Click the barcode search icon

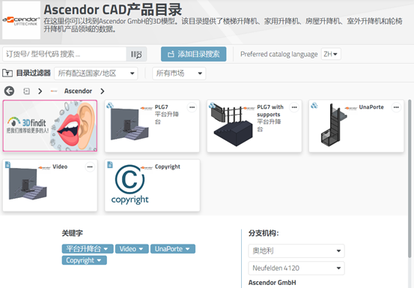point(136,54)
